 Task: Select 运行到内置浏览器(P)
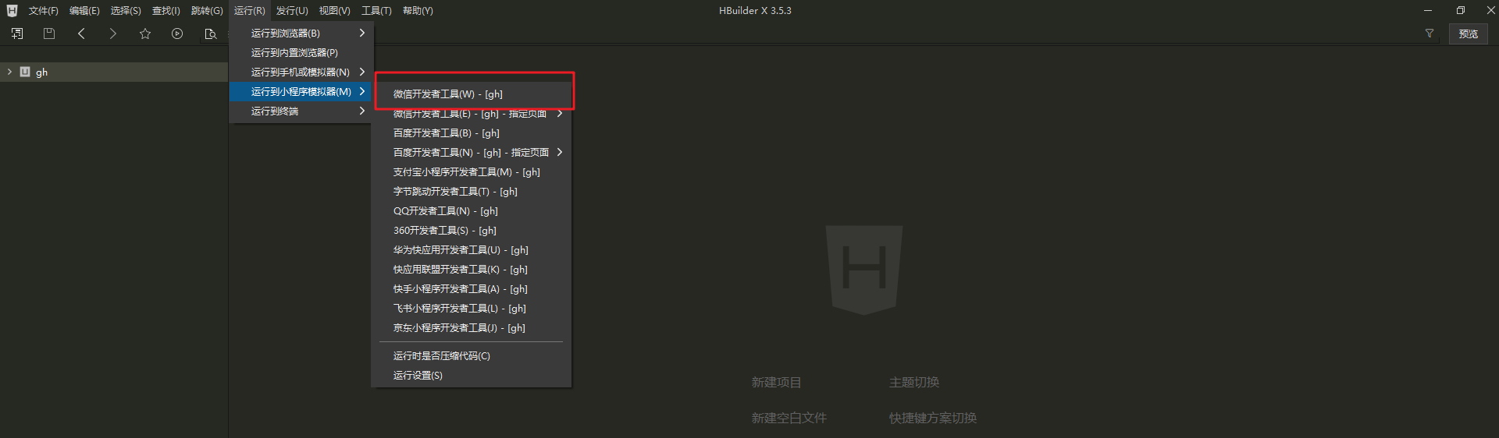point(301,52)
